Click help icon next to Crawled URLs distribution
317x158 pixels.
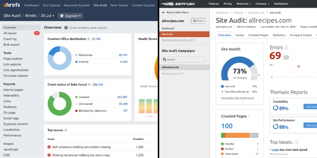point(89,39)
